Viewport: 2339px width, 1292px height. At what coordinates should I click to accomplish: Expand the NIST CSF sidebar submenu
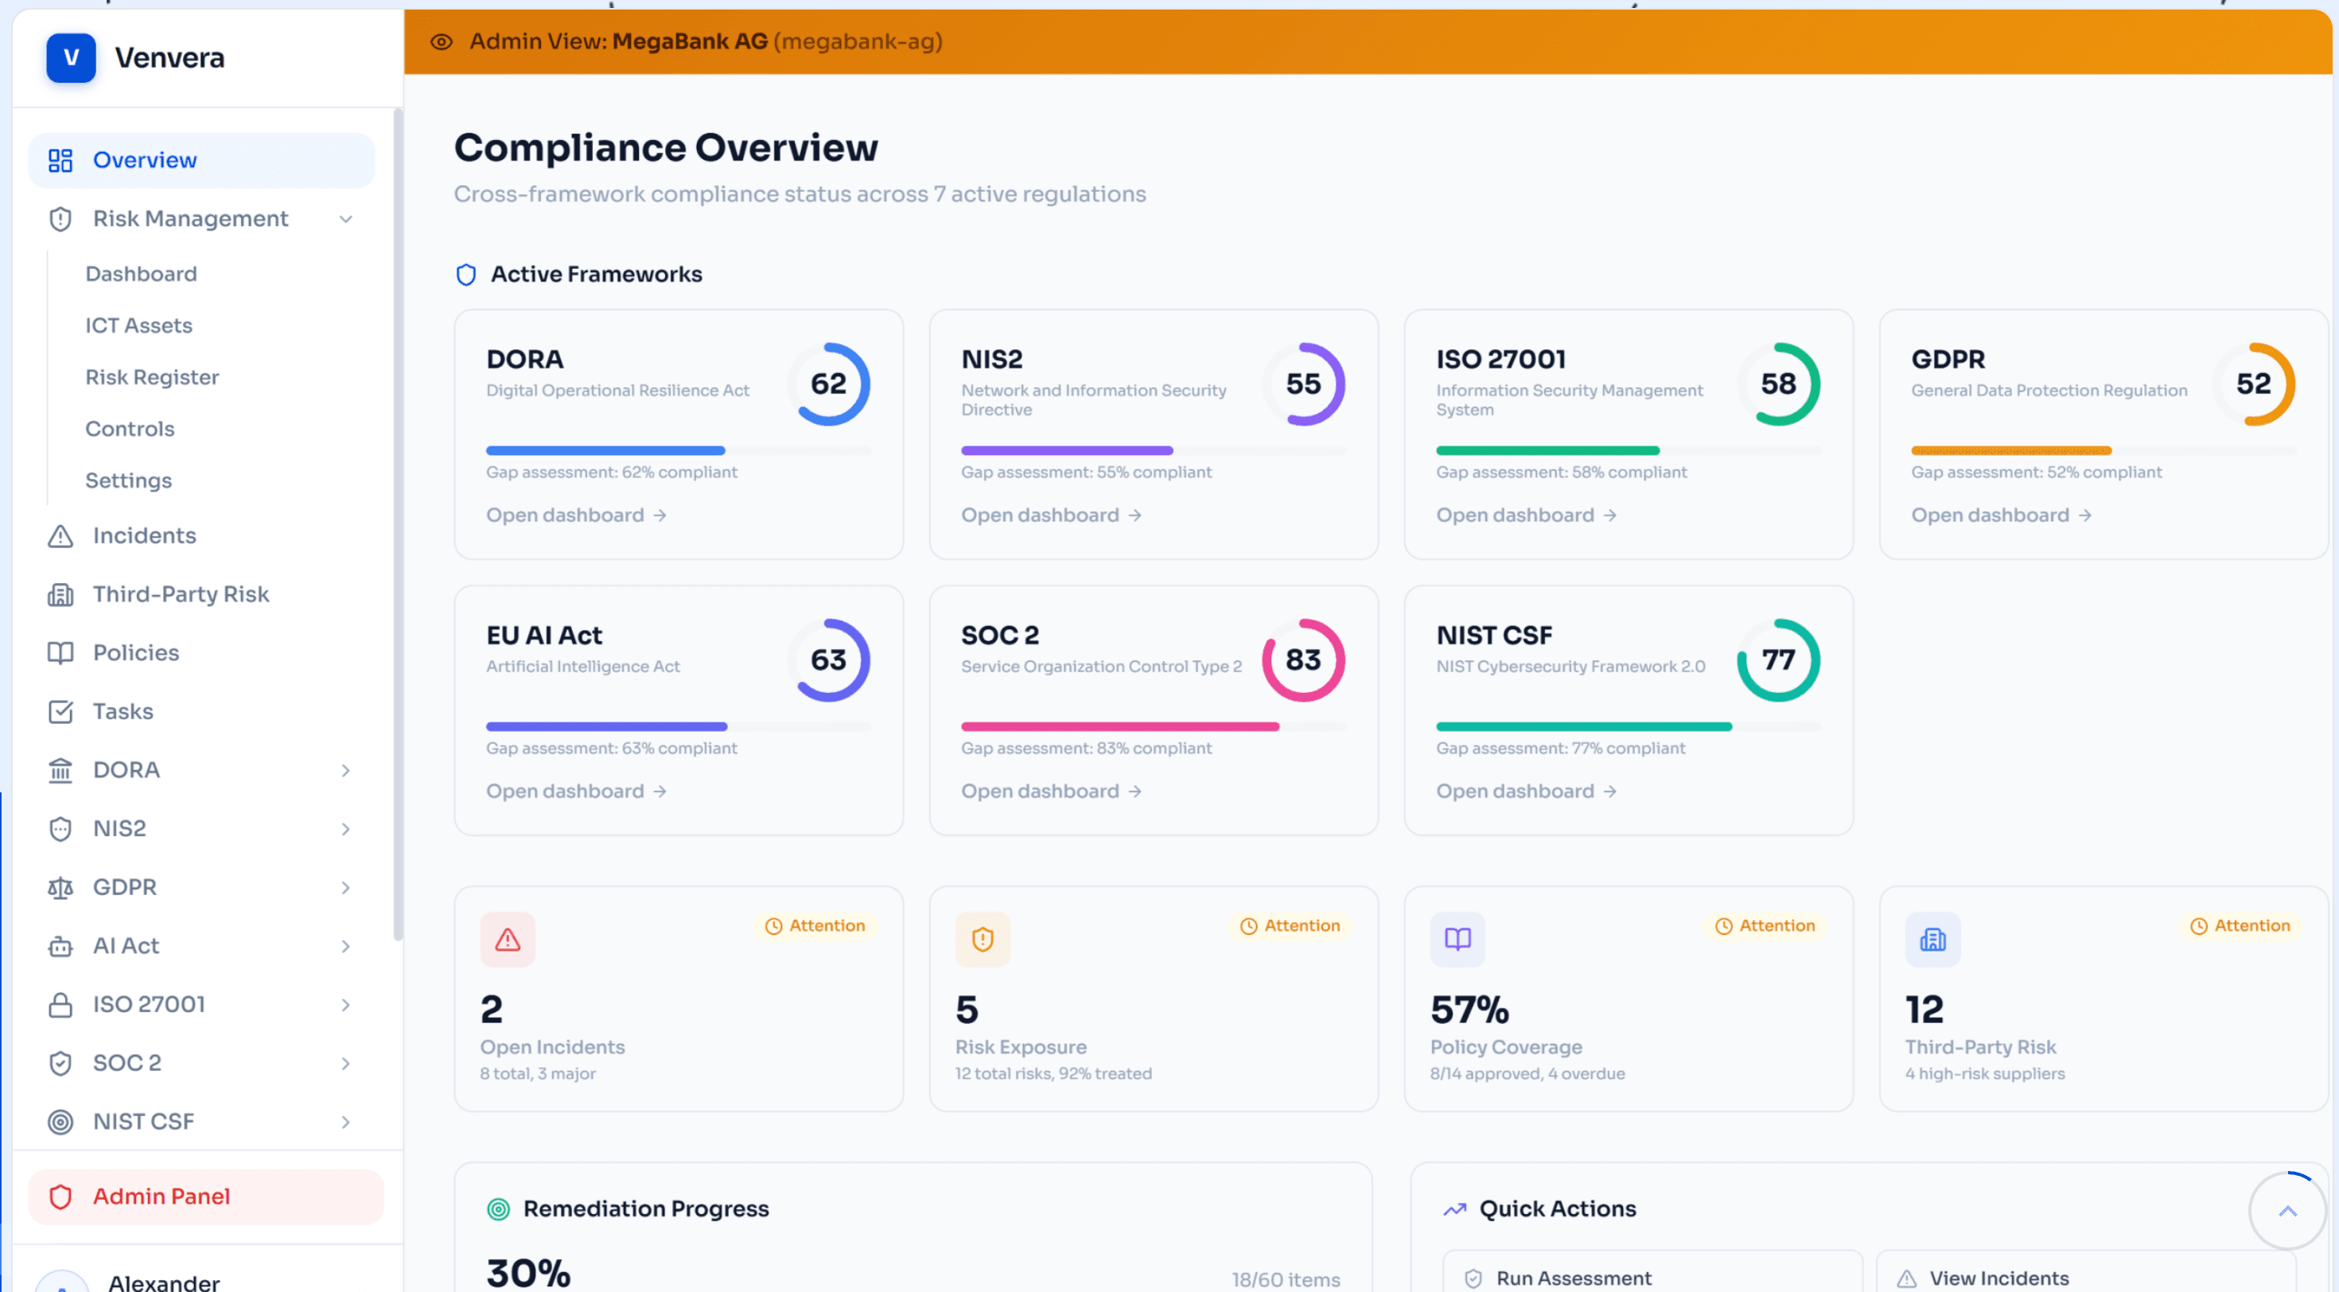pyautogui.click(x=346, y=1123)
